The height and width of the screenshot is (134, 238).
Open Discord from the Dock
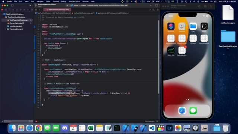pyautogui.click(x=65, y=128)
